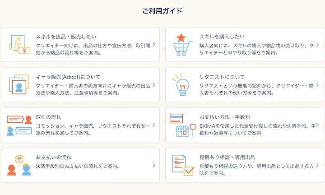
Task: Click the two people with yen coin icon
Action: click(19, 165)
